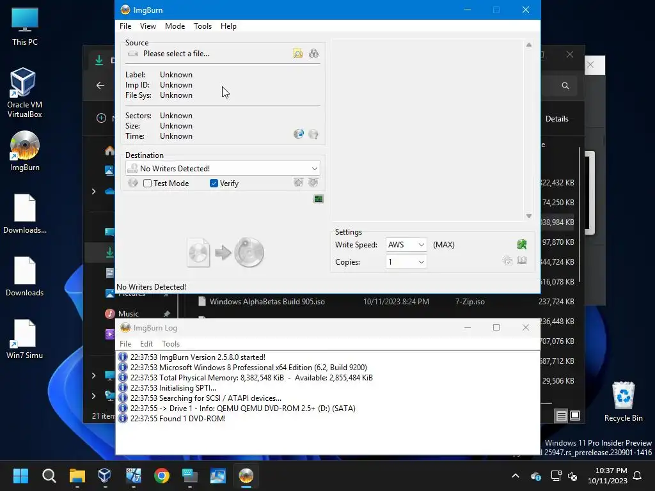Click the copies settings icon beside the book
This screenshot has width=655, height=491.
click(507, 261)
